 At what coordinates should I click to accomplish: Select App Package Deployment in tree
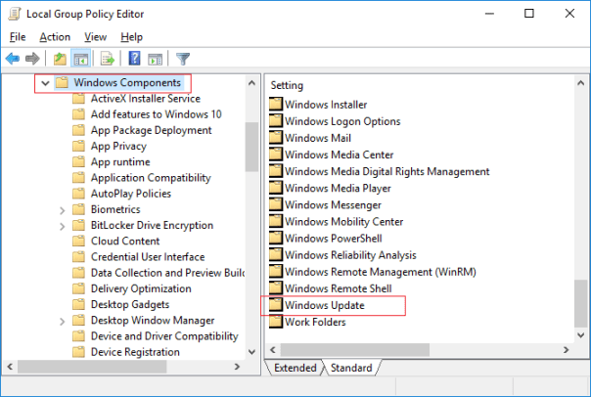tap(151, 130)
